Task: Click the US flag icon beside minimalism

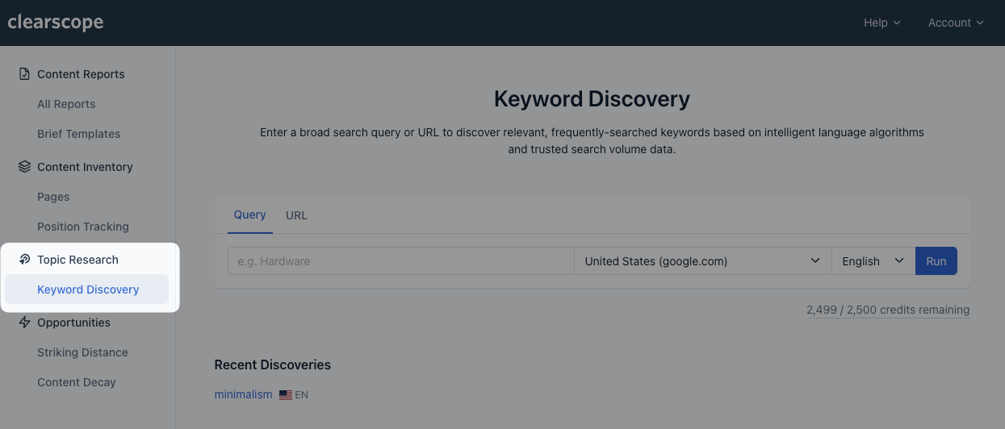Action: [286, 395]
